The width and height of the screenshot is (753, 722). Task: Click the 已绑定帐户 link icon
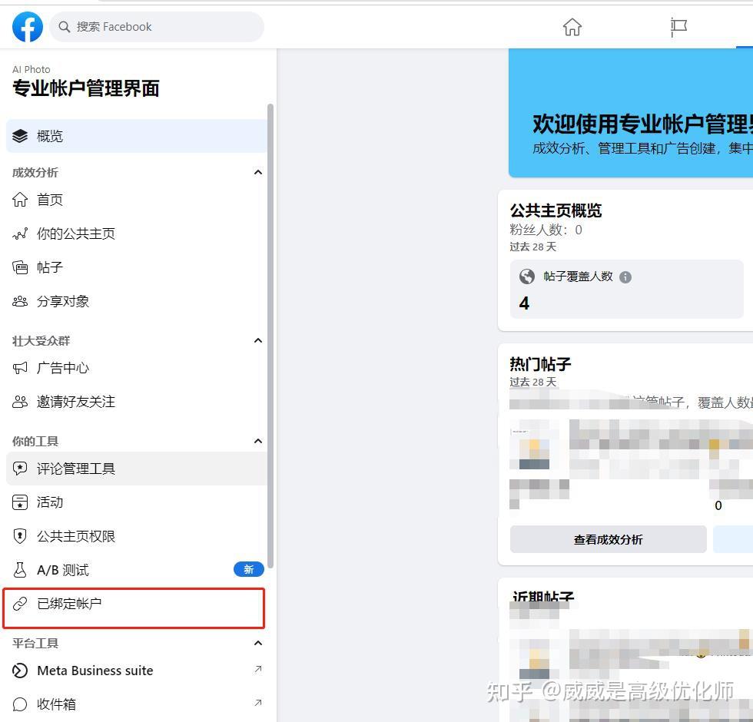21,604
